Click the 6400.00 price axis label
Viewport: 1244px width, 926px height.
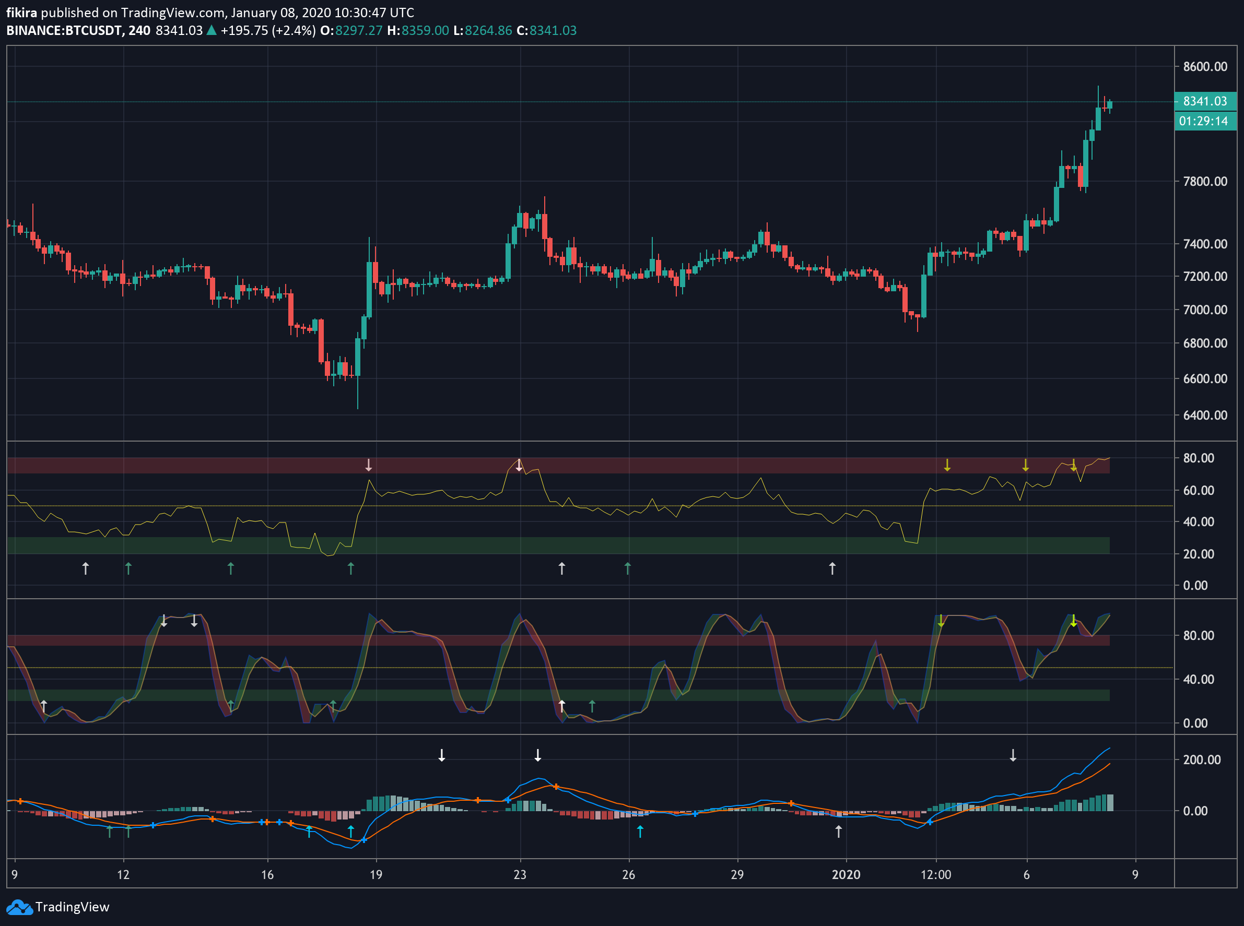click(x=1205, y=415)
